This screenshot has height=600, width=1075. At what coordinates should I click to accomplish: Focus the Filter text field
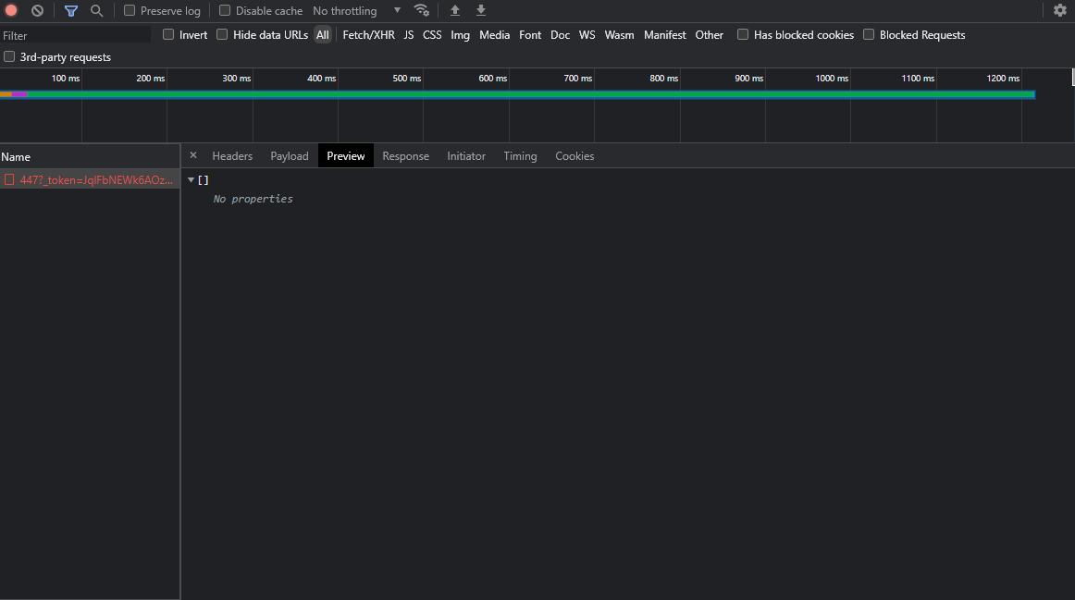76,35
